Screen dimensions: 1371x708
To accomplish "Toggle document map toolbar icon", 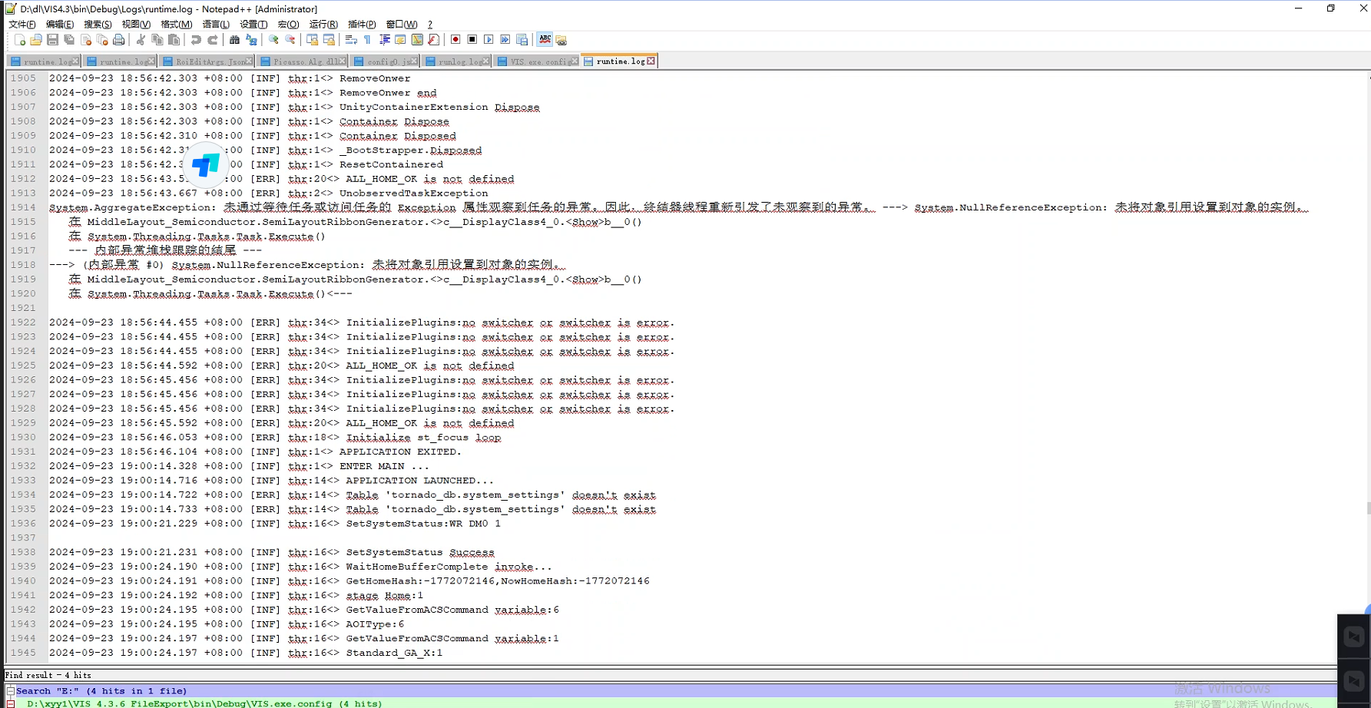I will [417, 40].
